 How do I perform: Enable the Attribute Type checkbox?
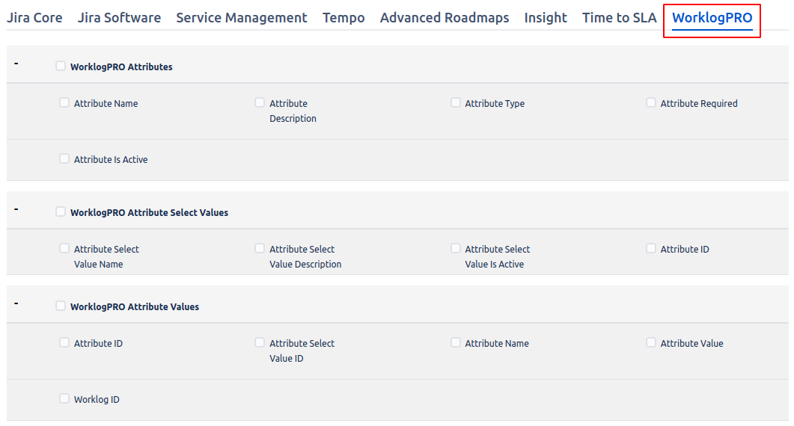pyautogui.click(x=456, y=102)
